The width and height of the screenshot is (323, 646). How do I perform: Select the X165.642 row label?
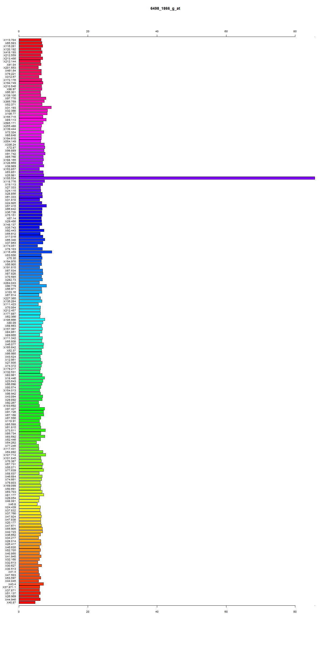(x=10, y=347)
